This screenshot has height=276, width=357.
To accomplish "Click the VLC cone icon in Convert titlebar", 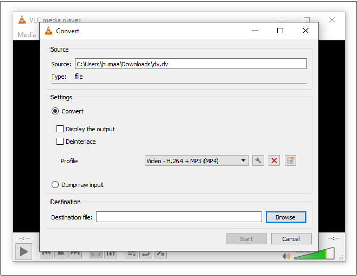I will 48,31.
